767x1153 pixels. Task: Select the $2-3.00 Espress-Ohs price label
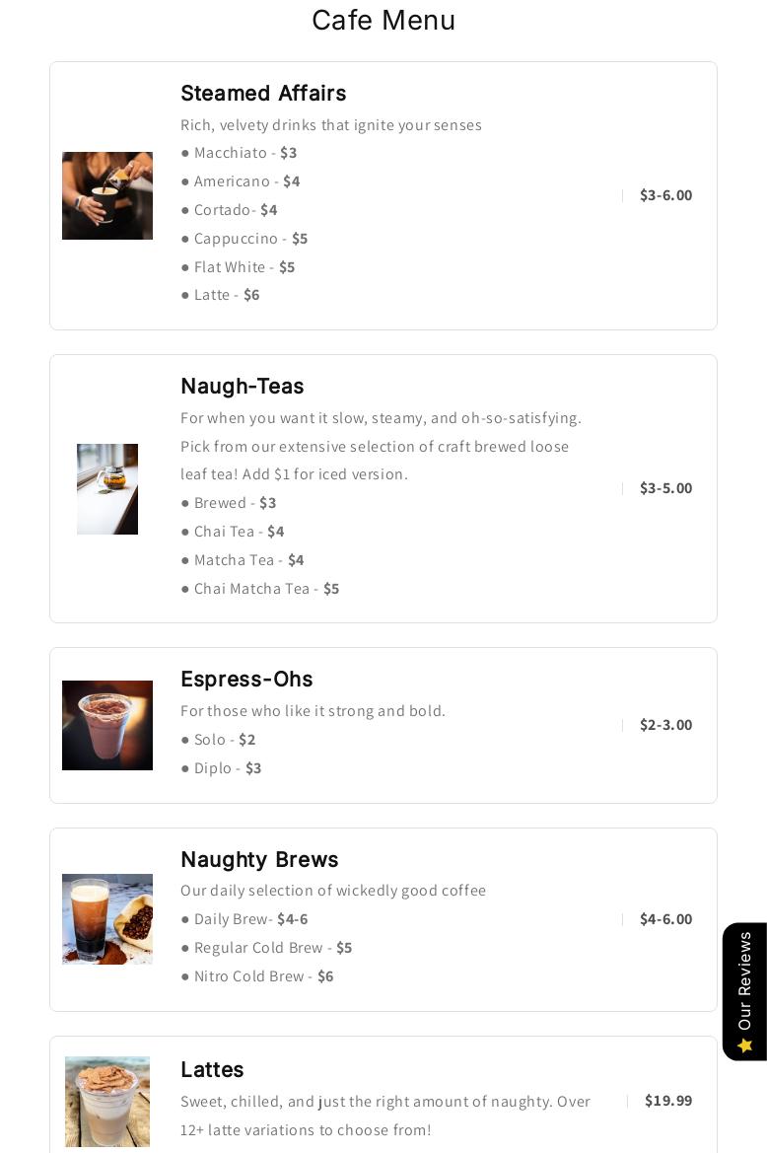click(665, 725)
